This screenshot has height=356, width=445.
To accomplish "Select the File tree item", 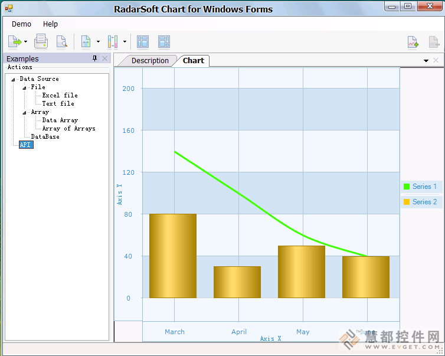I will coord(38,87).
